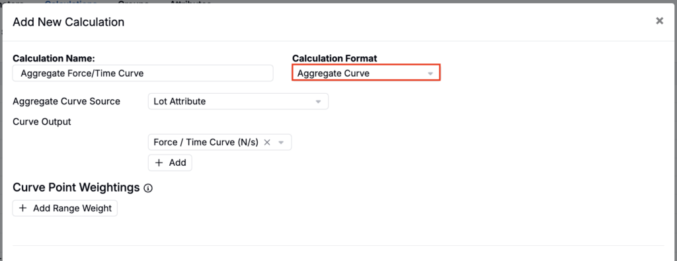Viewport: 677px width, 261px height.
Task: Click the plus icon in Add Range Weight
Action: point(23,208)
